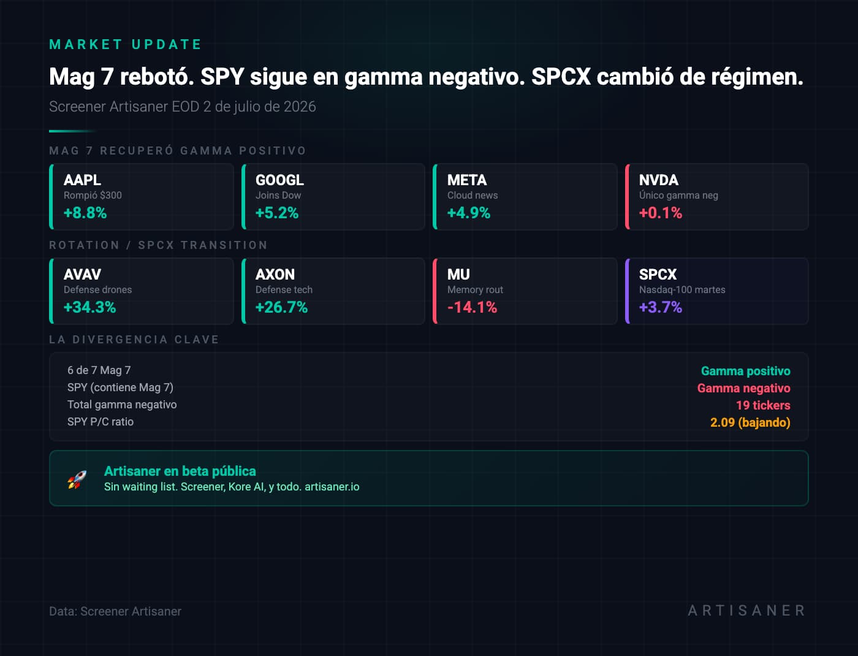Screen dimensions: 858x656
Task: Click the rocket icon in beta banner
Action: [77, 479]
